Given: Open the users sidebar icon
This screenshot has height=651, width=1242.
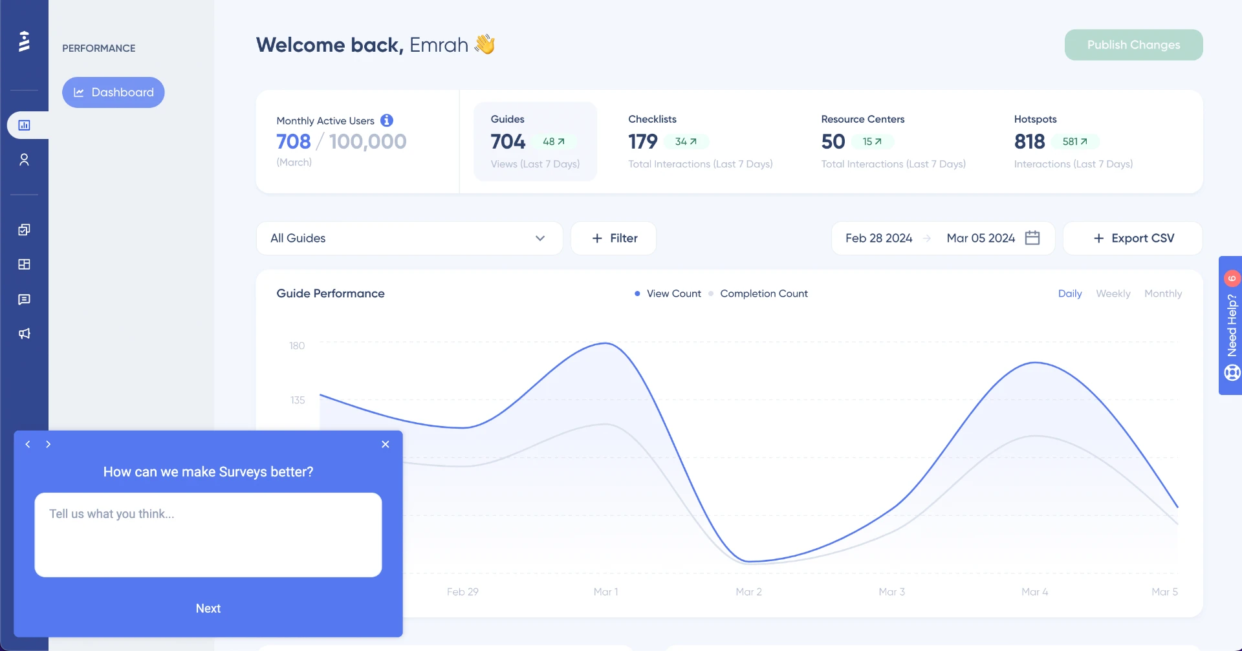Looking at the screenshot, I should coord(25,160).
